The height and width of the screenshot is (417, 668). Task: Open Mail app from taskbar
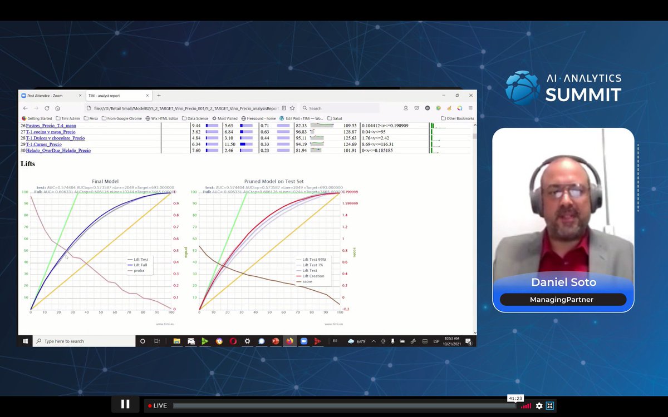[191, 341]
